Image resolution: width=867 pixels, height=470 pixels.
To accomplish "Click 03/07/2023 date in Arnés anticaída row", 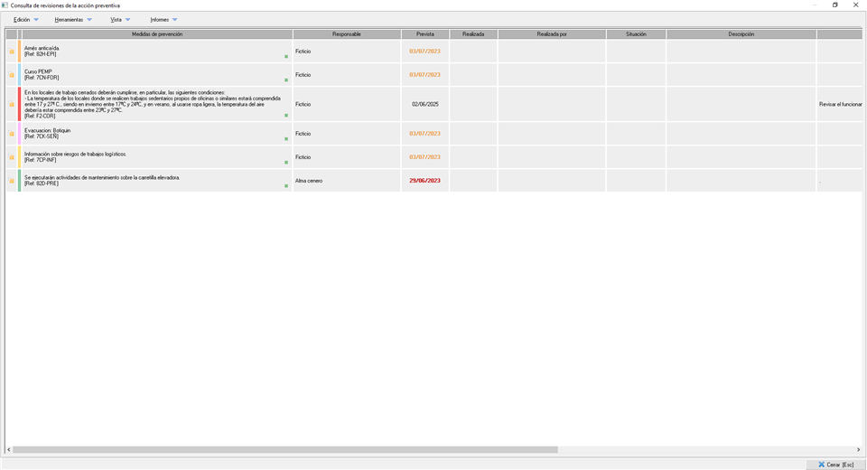I will tap(424, 52).
